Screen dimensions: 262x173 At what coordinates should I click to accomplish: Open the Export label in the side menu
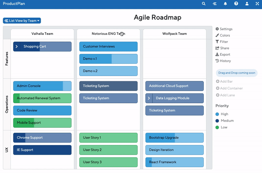[225, 54]
